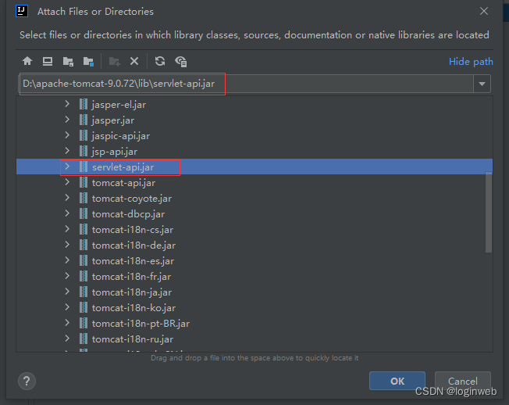The height and width of the screenshot is (405, 509).
Task: Expand the tomcat-coyote.jar node
Action: (67, 198)
